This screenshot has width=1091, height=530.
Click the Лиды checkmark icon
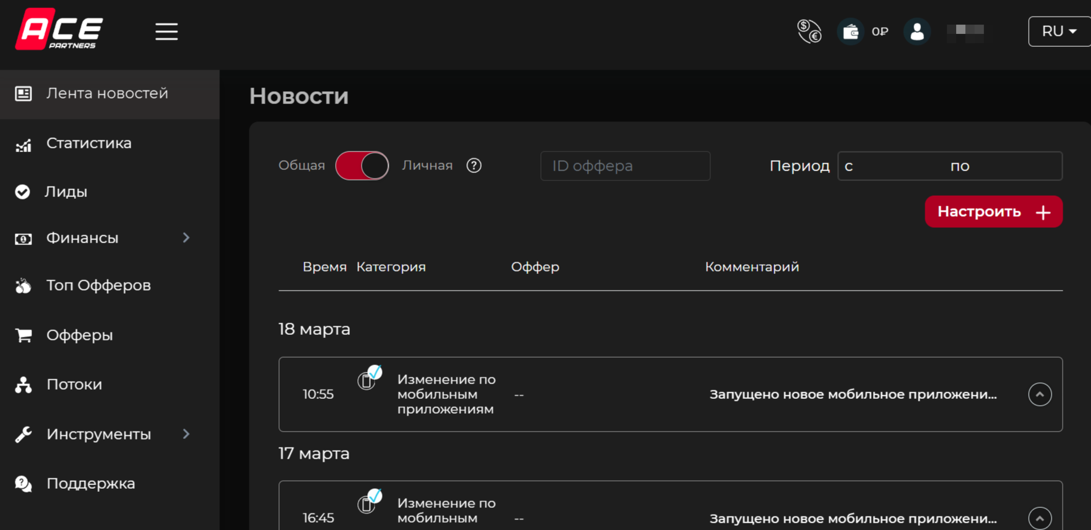(23, 192)
